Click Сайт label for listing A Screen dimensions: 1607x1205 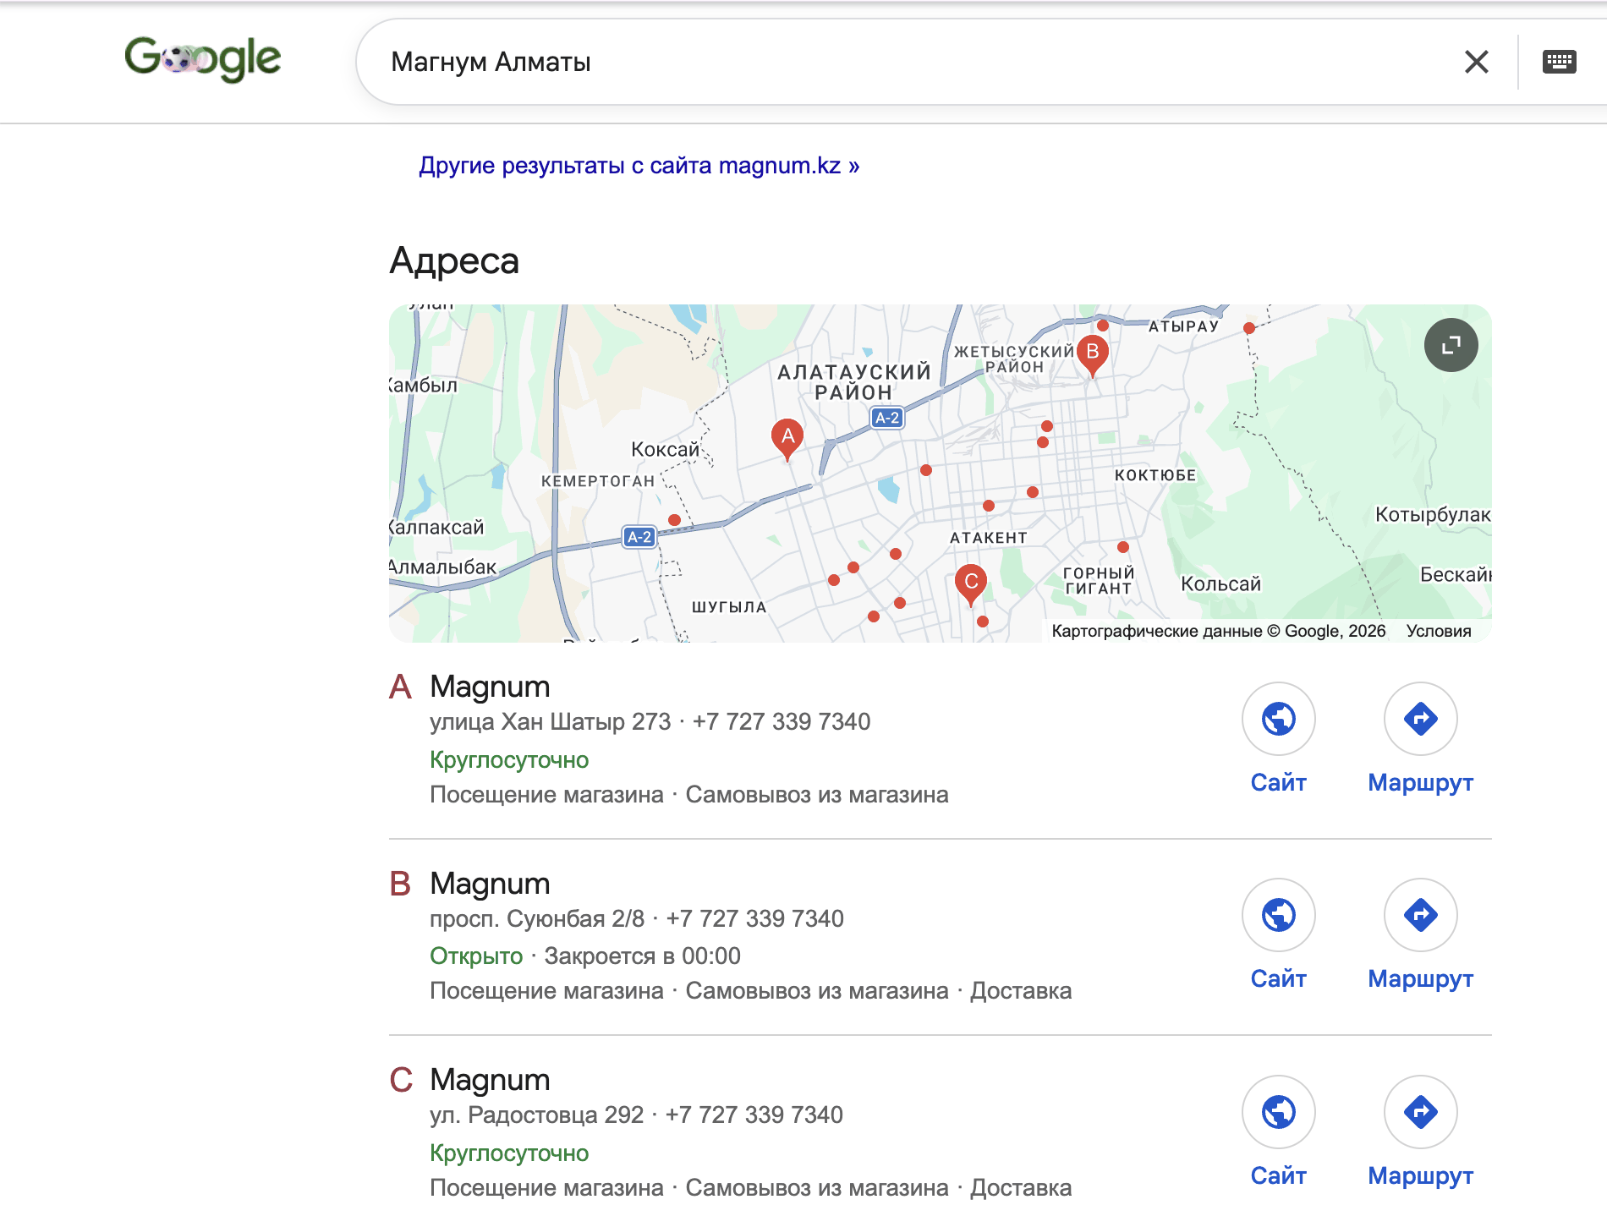tap(1278, 782)
